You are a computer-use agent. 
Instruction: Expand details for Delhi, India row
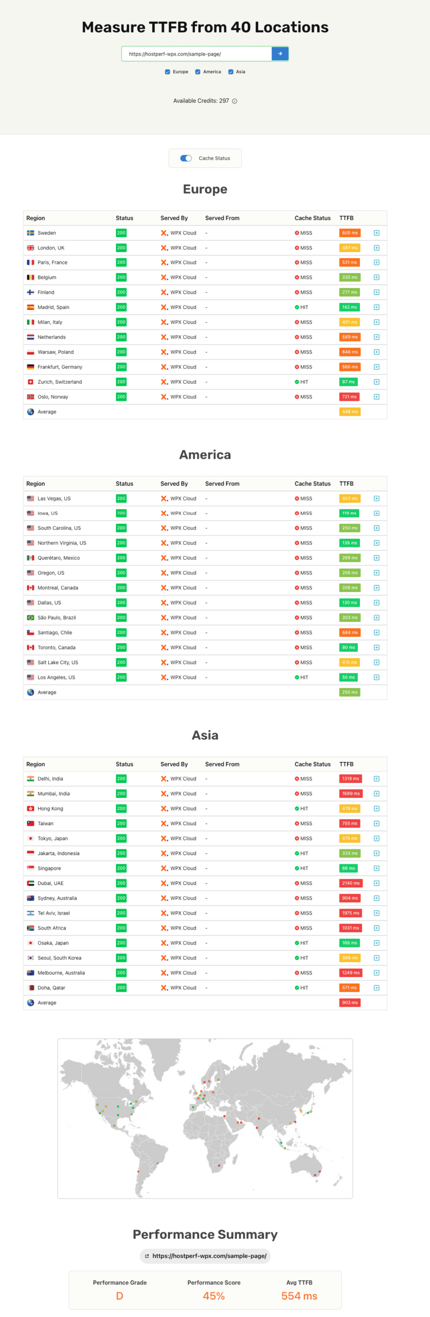click(x=377, y=779)
